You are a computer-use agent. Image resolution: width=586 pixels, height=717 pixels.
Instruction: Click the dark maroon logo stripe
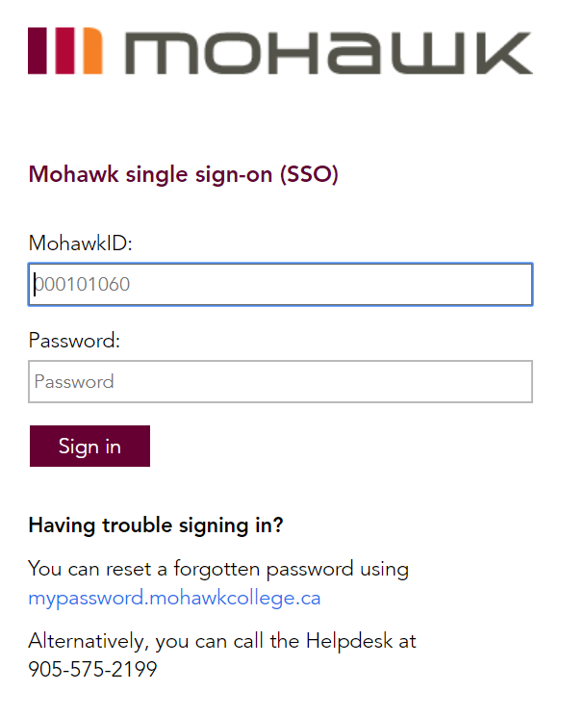pos(38,51)
